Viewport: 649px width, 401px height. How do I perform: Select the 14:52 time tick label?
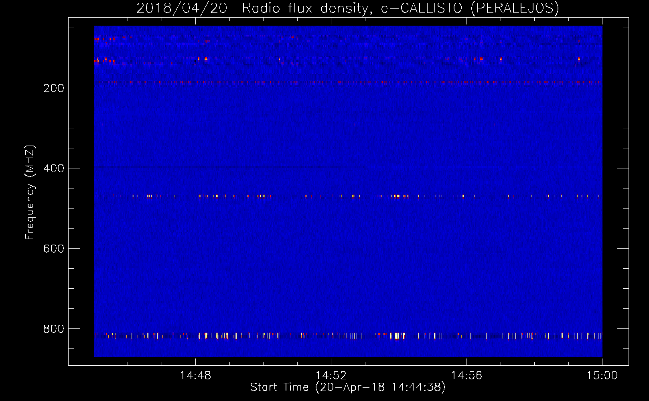[331, 376]
